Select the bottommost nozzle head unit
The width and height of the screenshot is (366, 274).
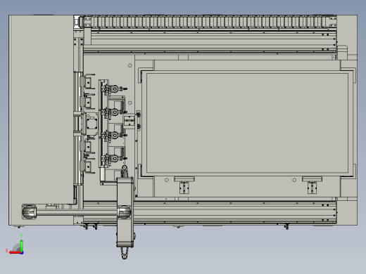[114, 159]
